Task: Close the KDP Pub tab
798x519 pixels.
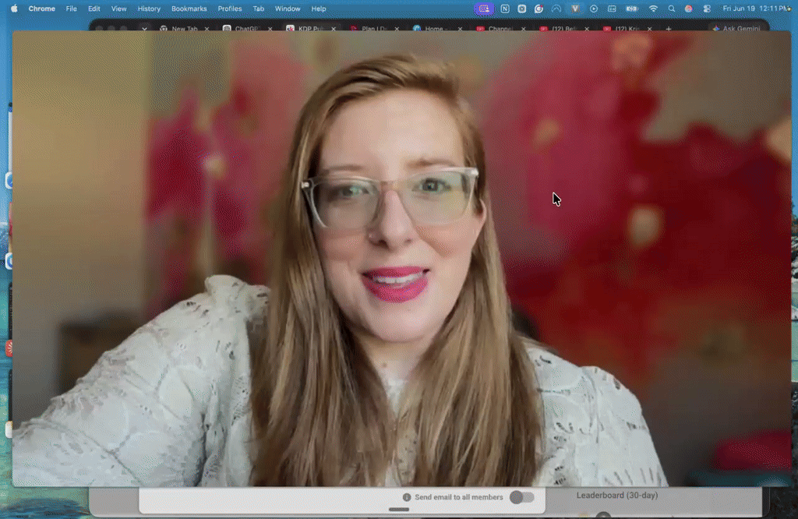Action: pos(334,29)
